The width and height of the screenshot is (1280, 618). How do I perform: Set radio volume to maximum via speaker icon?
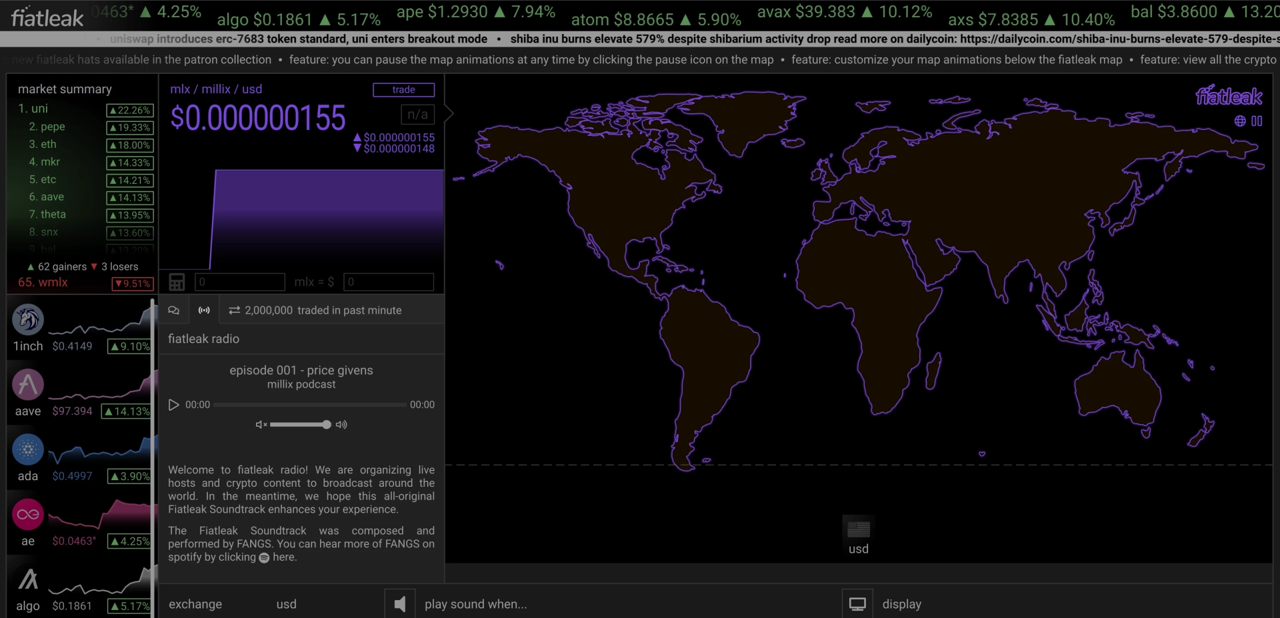pos(341,425)
